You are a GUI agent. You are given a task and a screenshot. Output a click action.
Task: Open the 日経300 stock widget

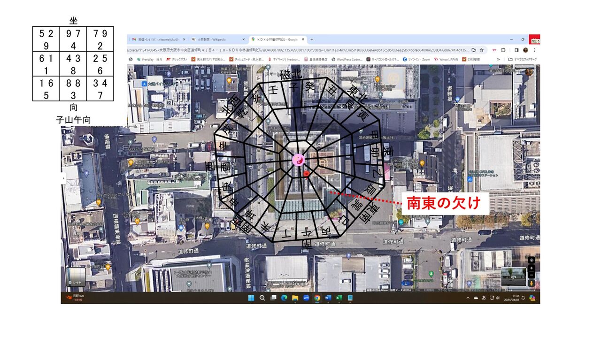pos(75,298)
